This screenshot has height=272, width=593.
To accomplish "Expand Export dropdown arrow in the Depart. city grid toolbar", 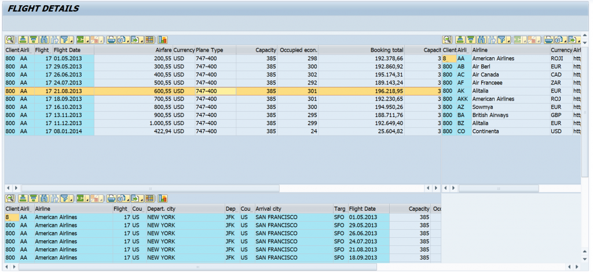I will [x=141, y=199].
